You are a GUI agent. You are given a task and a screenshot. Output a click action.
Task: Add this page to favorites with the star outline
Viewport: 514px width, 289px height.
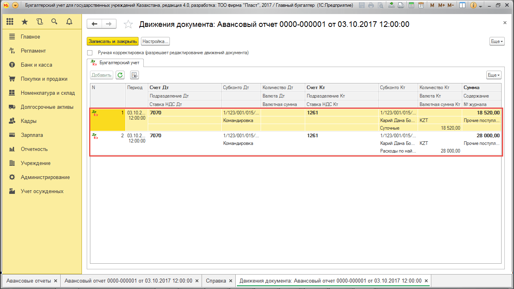(x=128, y=24)
